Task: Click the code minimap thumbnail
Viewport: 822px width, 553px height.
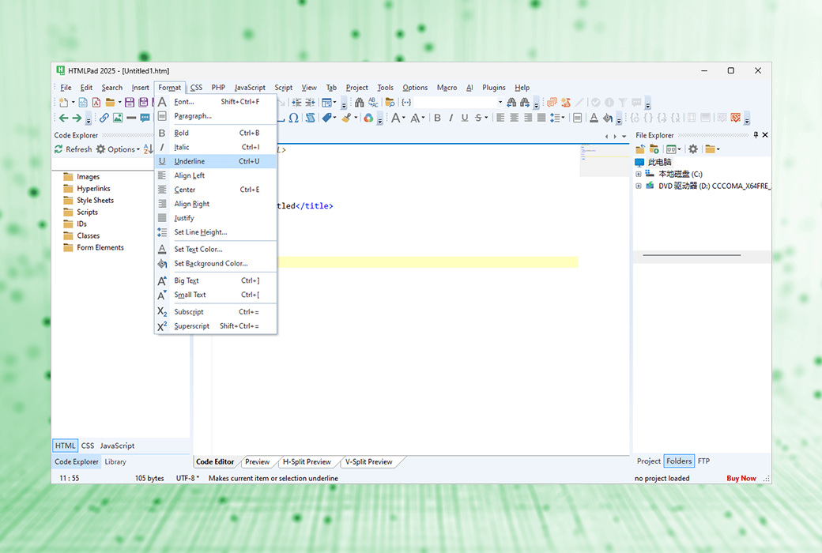Action: tap(605, 160)
